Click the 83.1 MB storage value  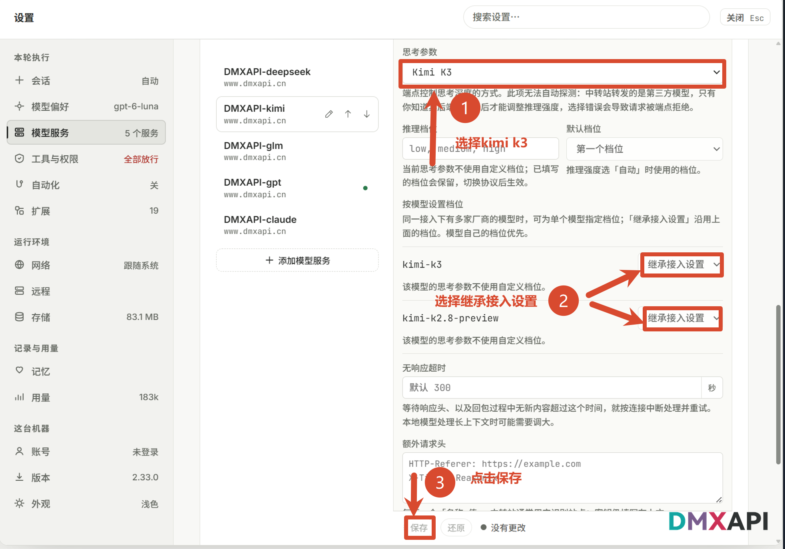(x=142, y=317)
